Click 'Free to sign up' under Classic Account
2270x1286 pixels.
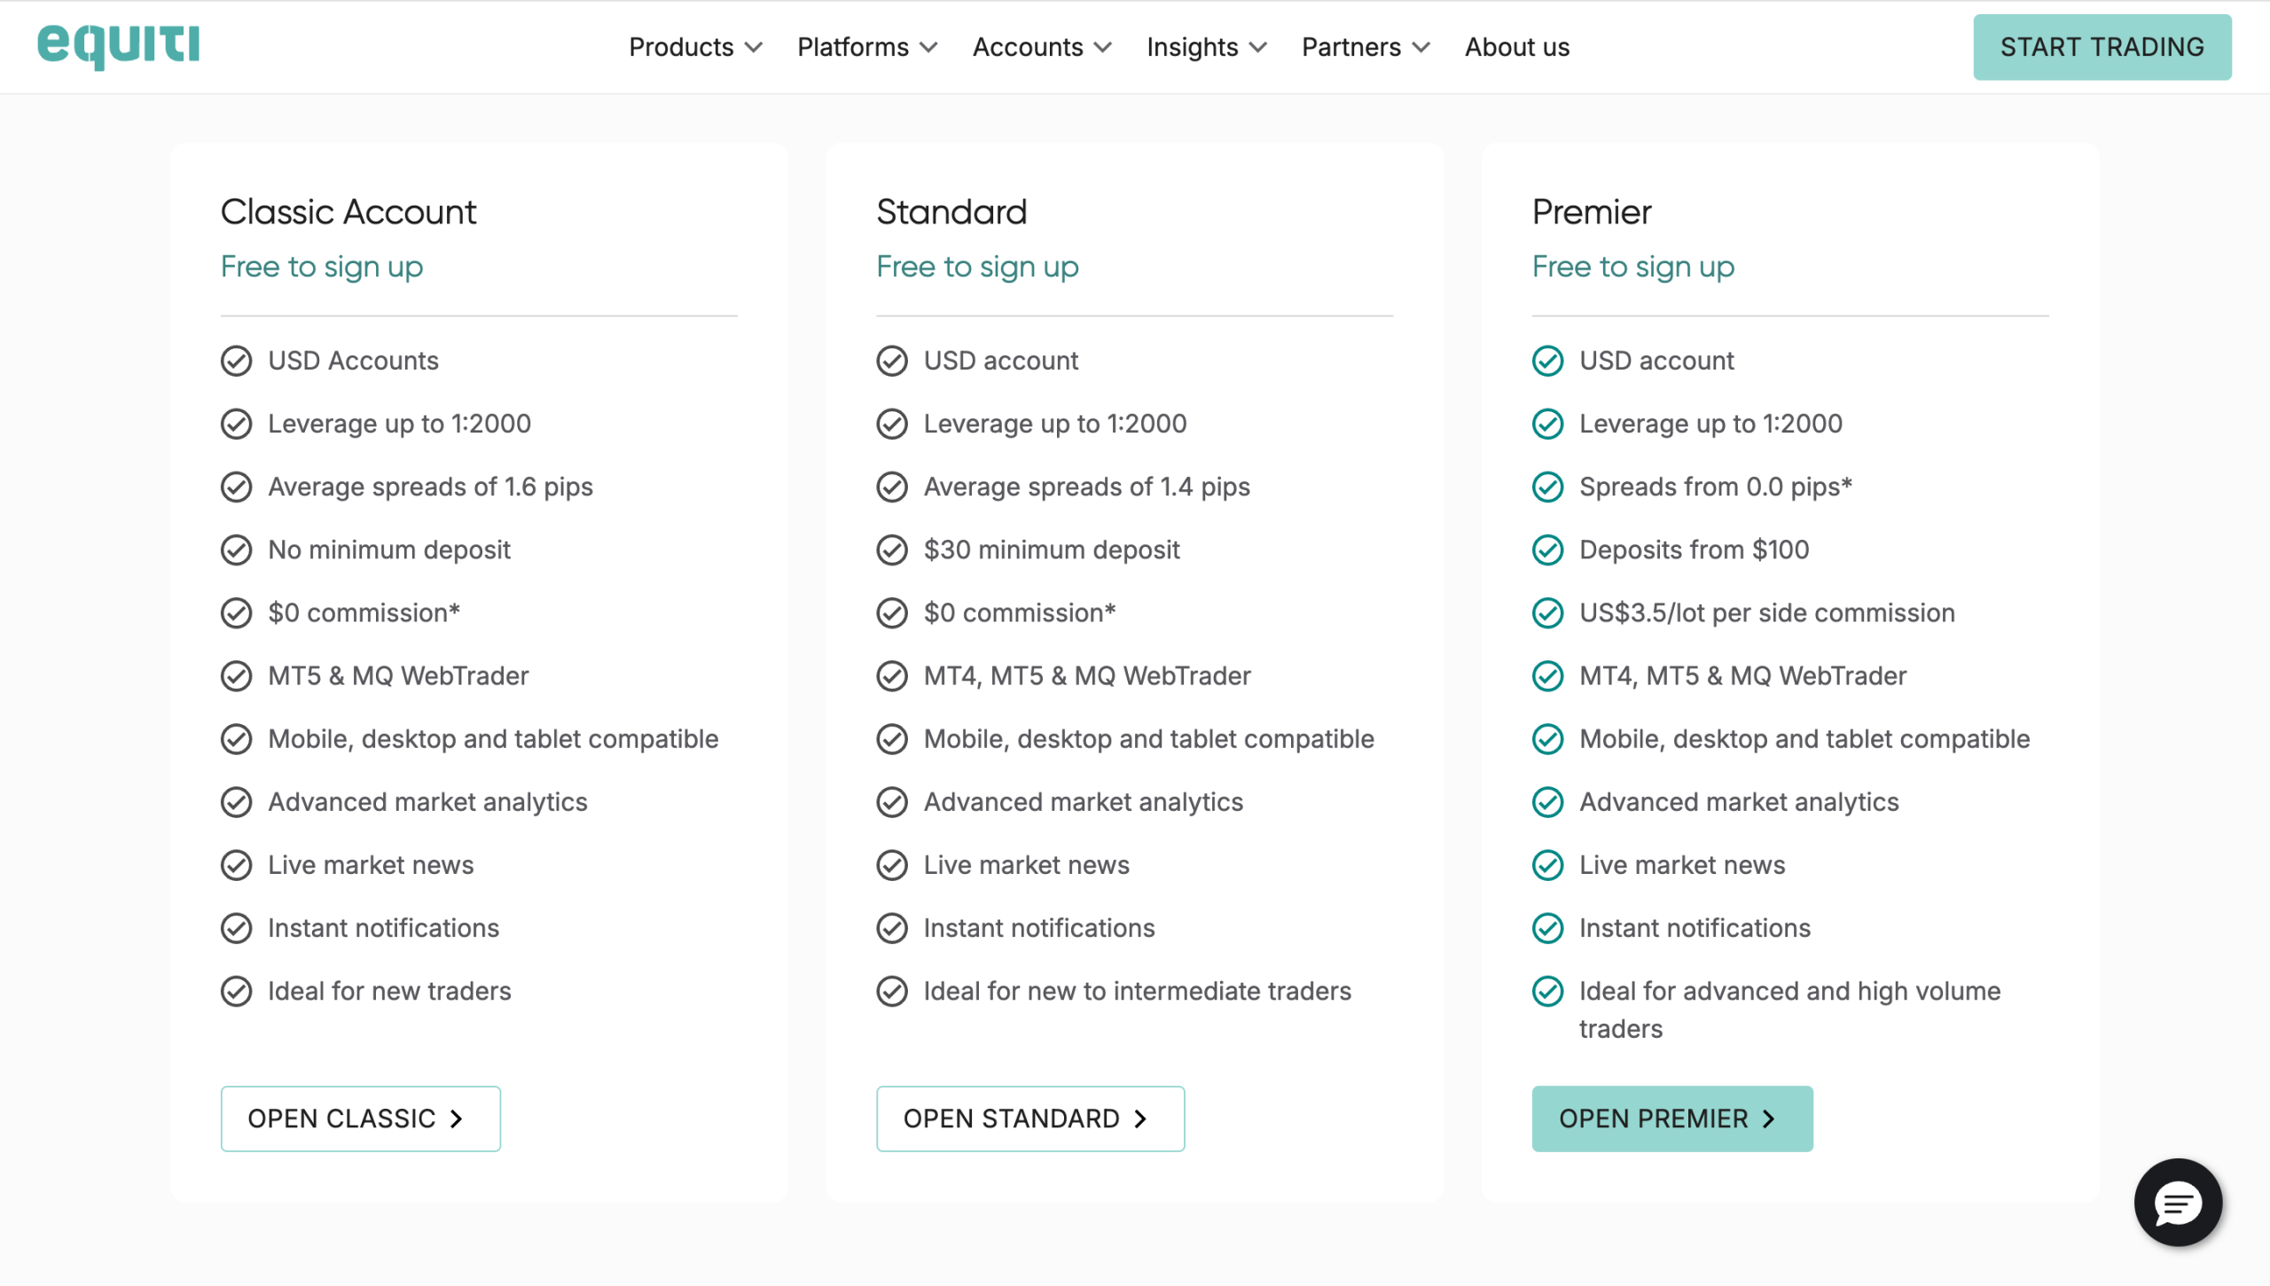pyautogui.click(x=322, y=267)
